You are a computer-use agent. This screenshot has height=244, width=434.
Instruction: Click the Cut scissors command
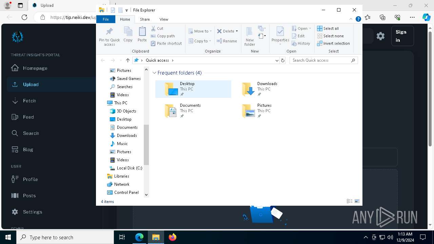click(x=157, y=28)
